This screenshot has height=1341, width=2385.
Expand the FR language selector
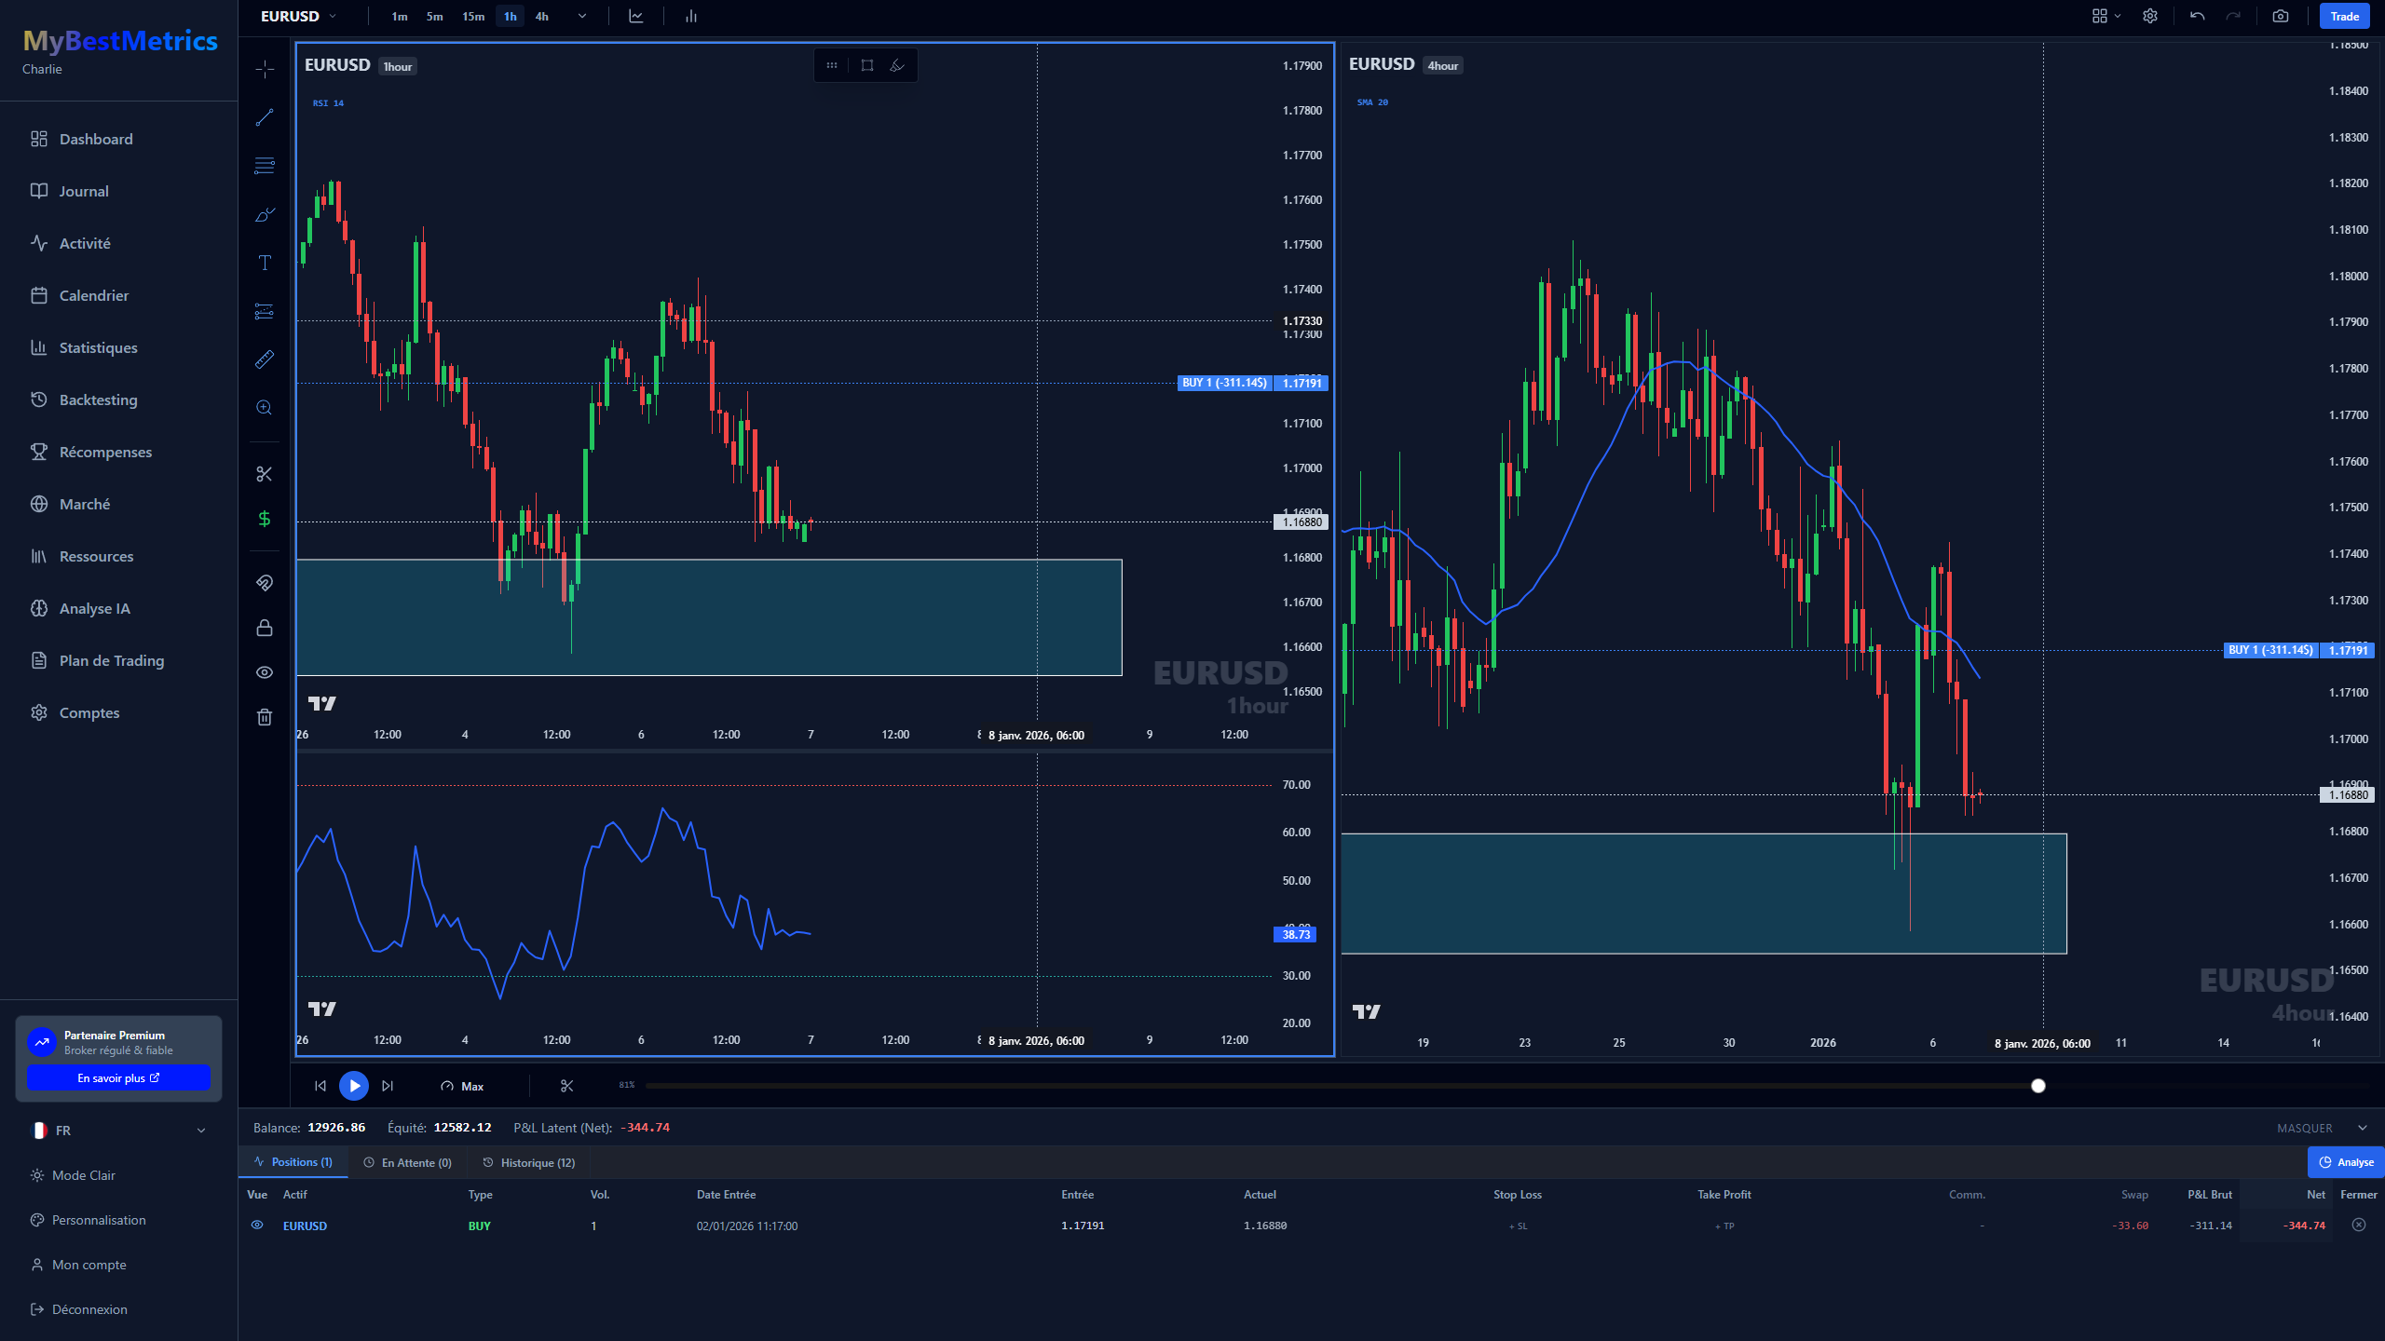[x=119, y=1131]
